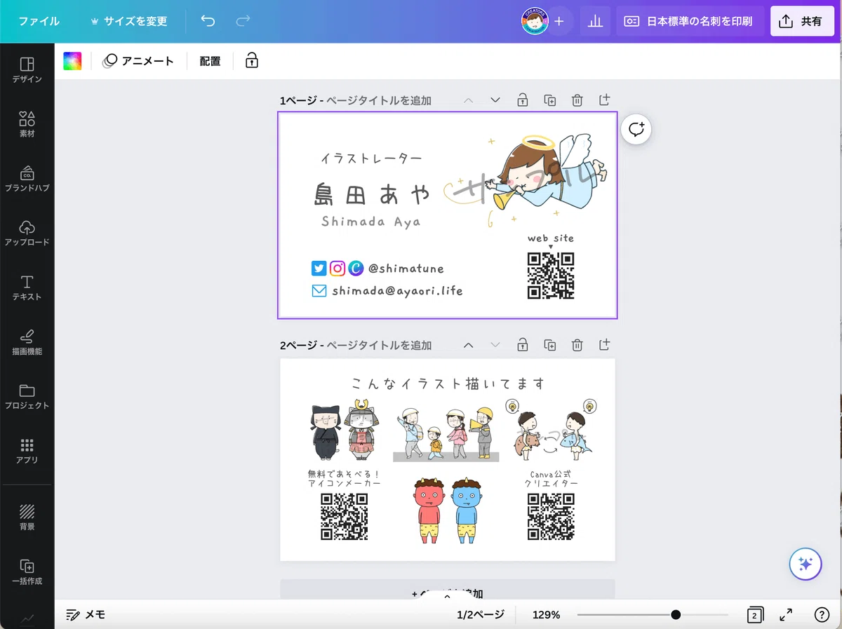This screenshot has width=842, height=629.
Task: Duplicate page 2
Action: (x=550, y=345)
